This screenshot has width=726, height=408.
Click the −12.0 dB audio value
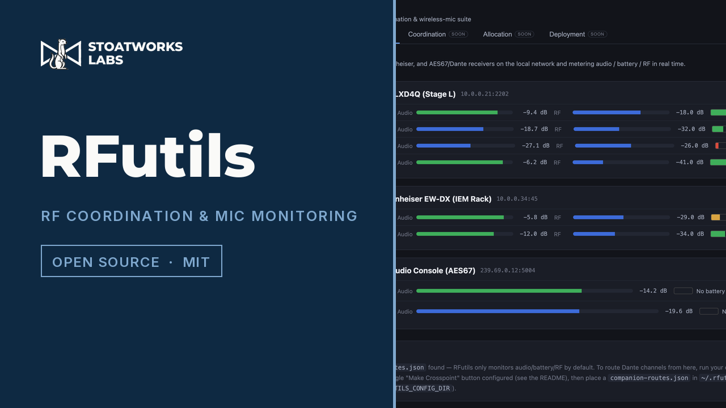pyautogui.click(x=533, y=233)
